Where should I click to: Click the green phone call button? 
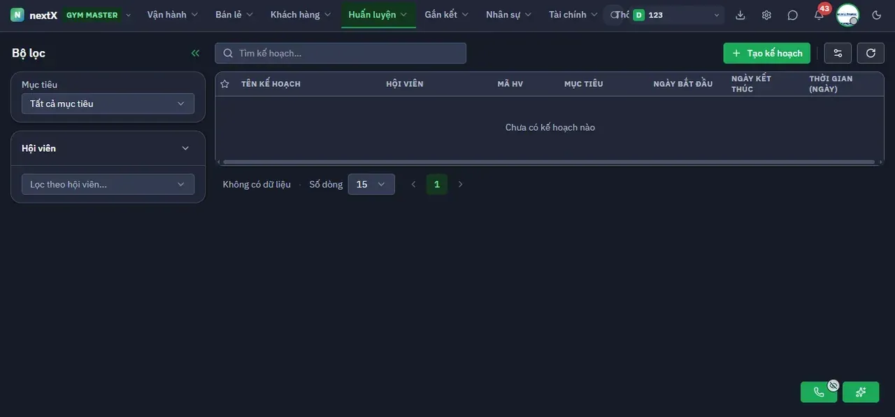819,392
